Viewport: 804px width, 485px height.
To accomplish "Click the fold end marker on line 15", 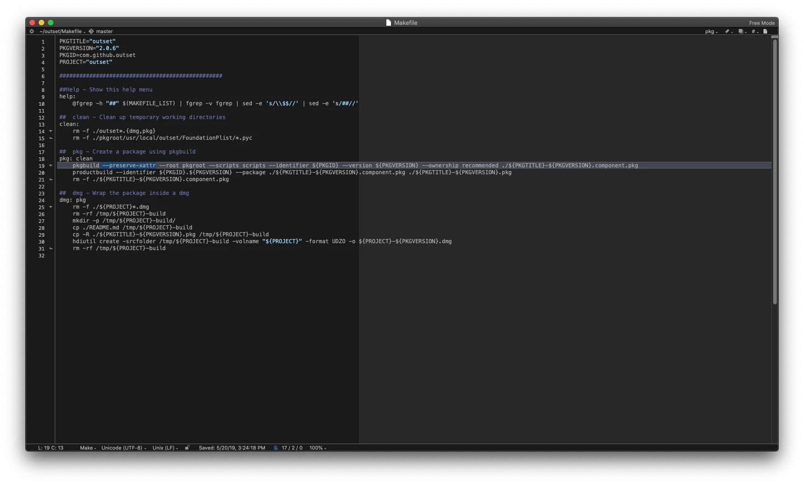I will [x=51, y=138].
